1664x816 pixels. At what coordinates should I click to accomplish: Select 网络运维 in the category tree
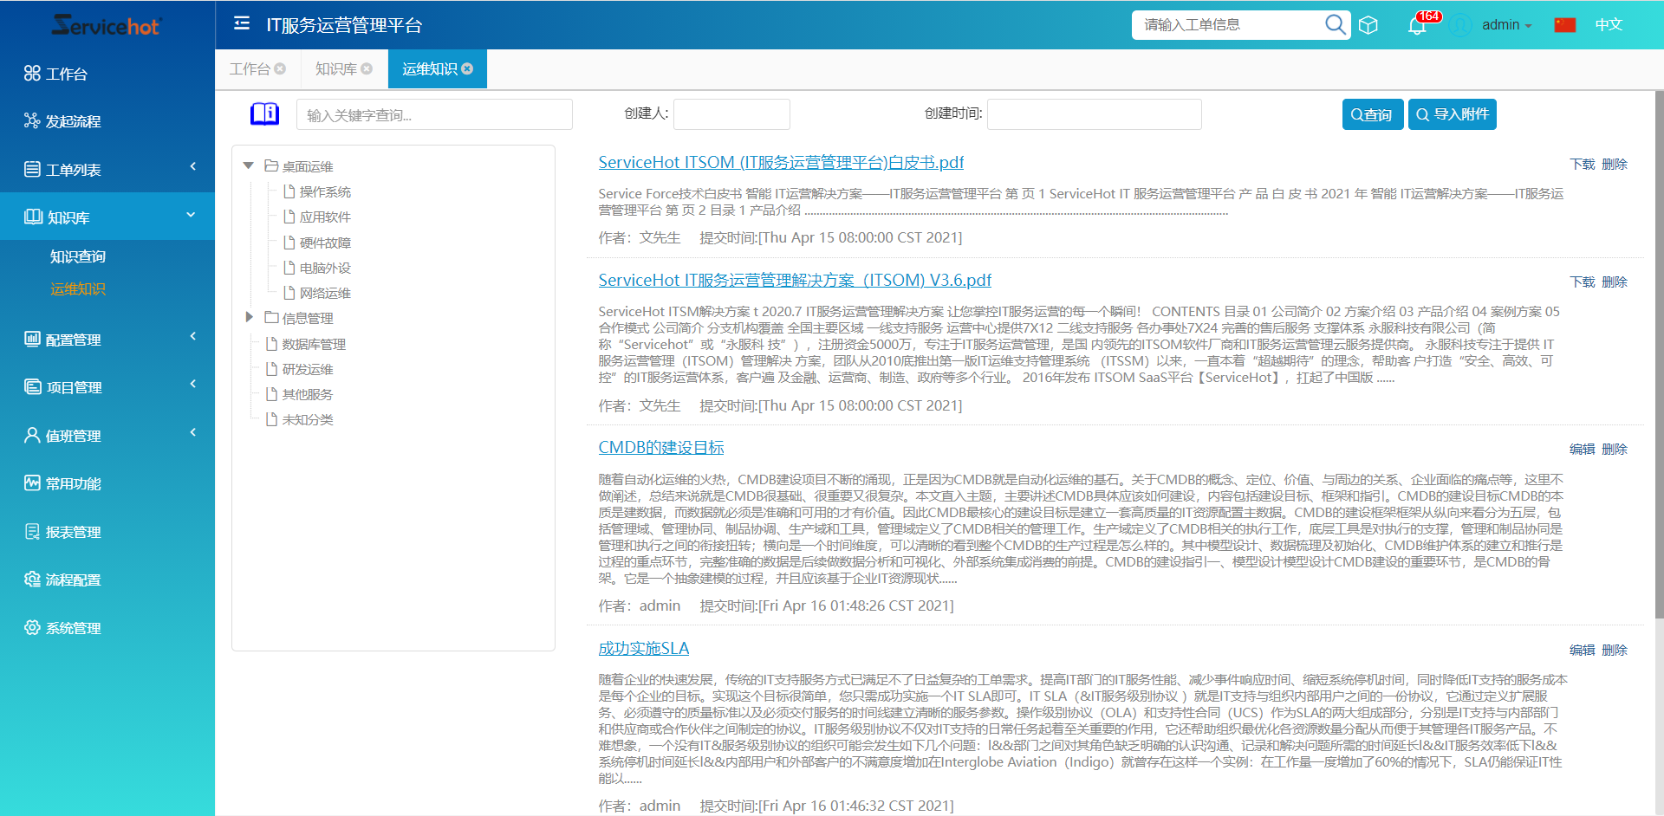[324, 293]
